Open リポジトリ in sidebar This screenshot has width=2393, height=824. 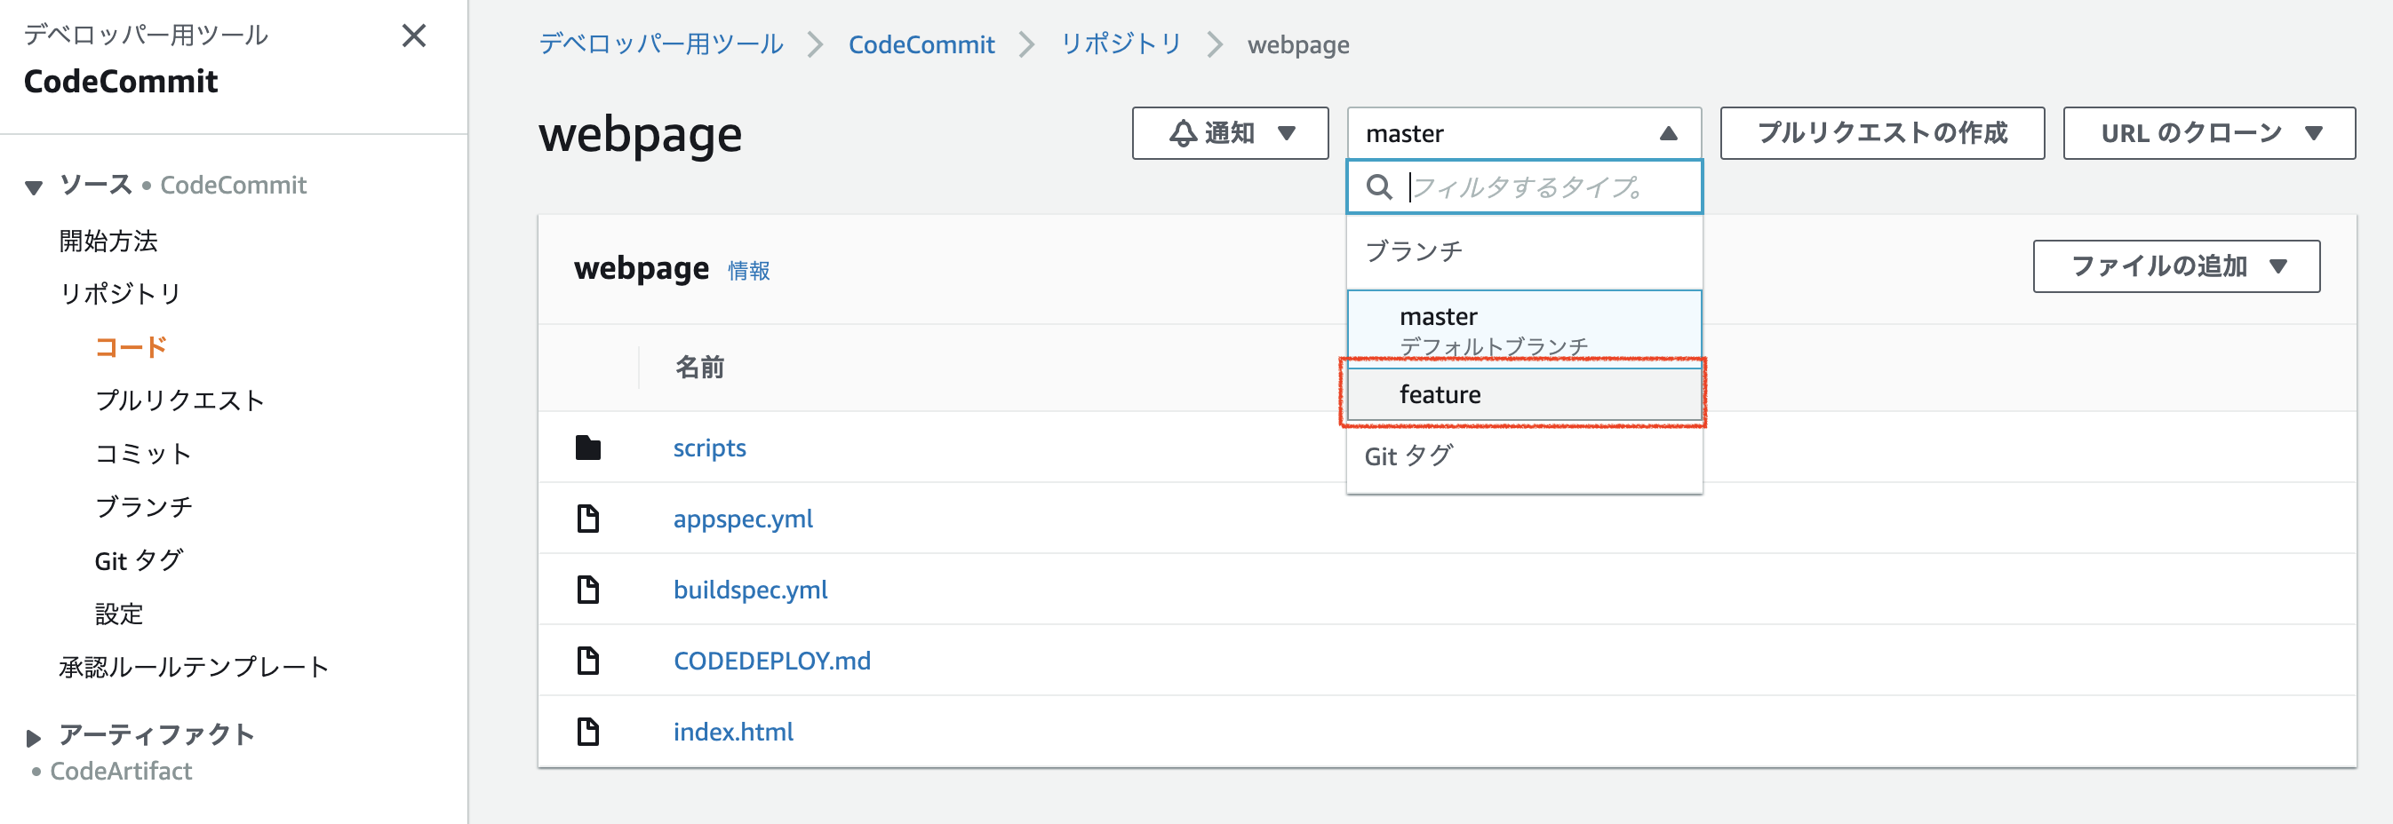(121, 293)
